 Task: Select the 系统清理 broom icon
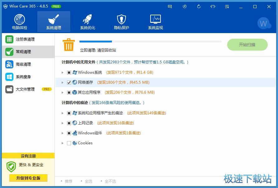(54, 19)
